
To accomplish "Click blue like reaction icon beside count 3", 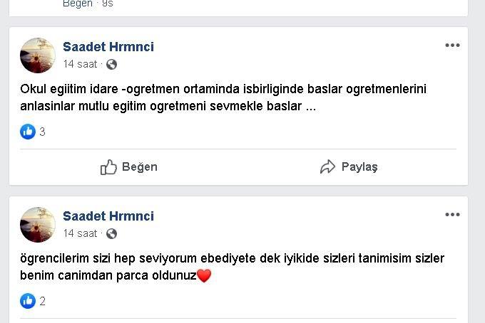I will coord(28,132).
